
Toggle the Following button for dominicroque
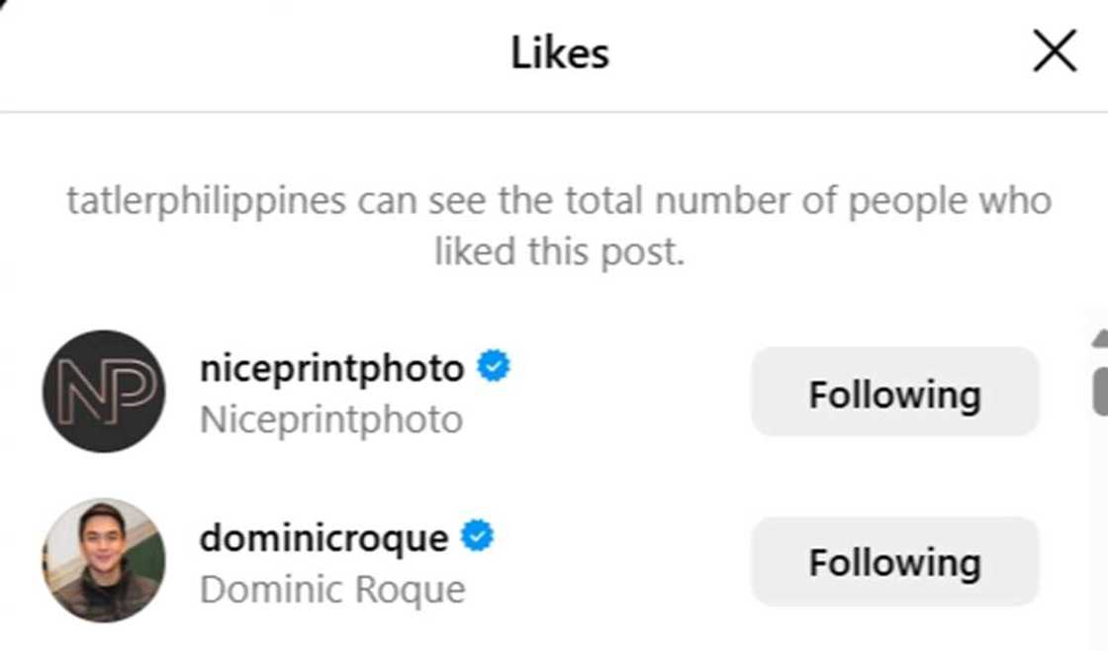pos(894,561)
